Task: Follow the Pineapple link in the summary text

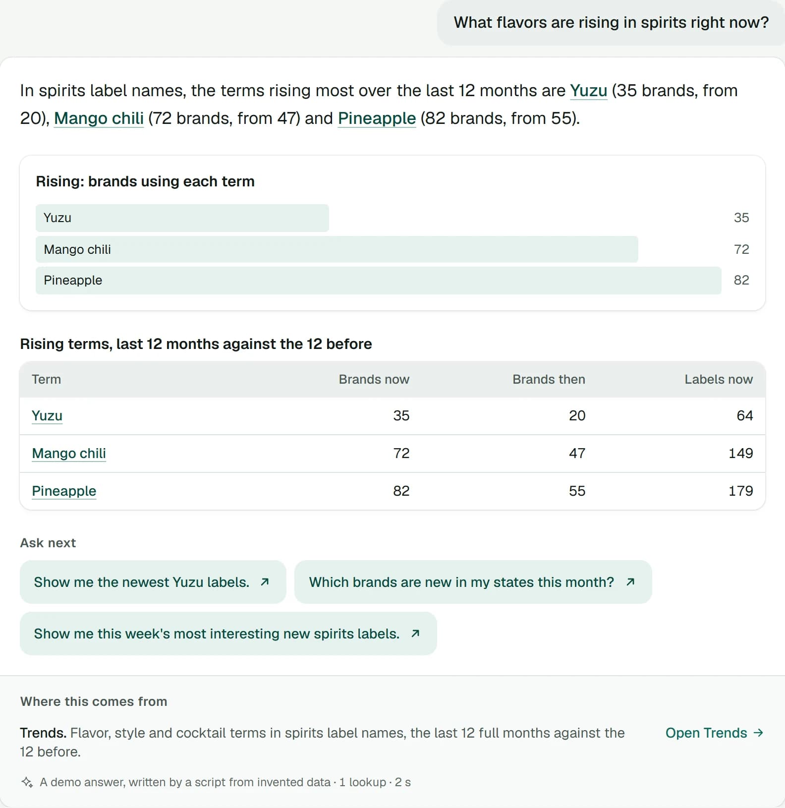Action: pyautogui.click(x=377, y=118)
